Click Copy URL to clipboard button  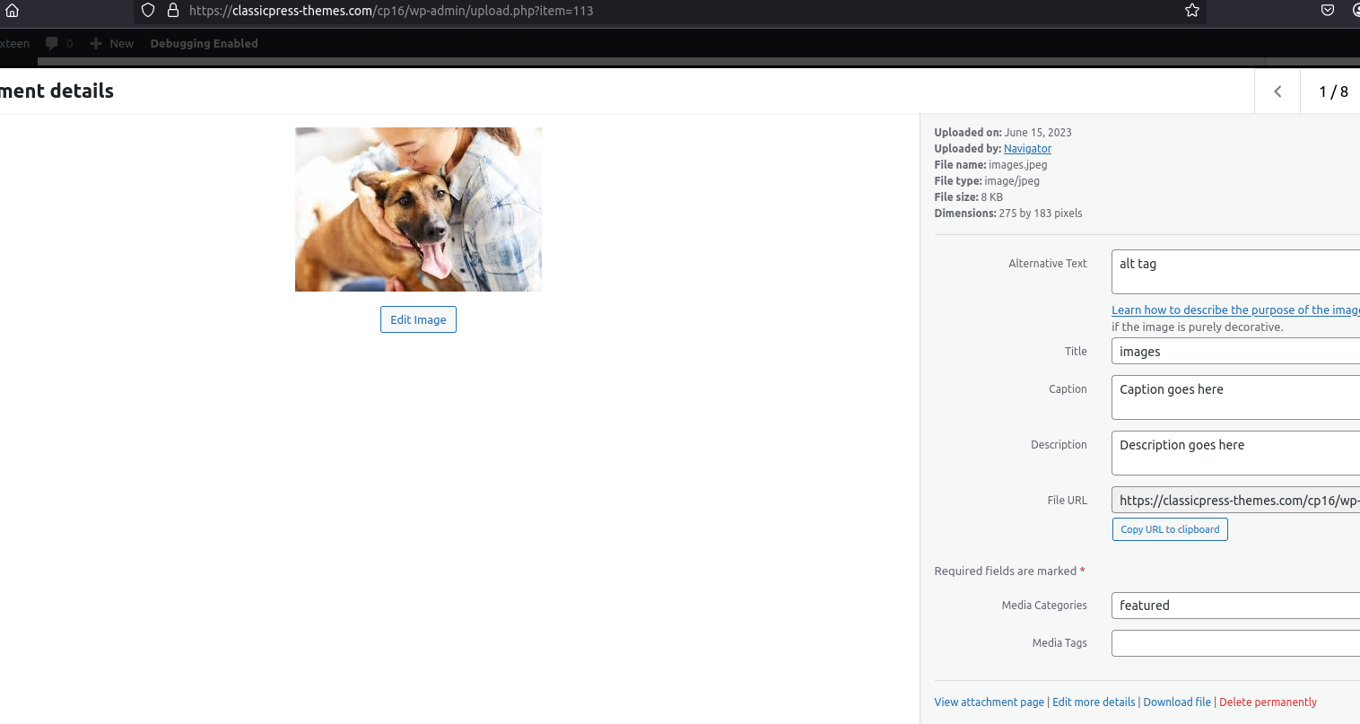(1170, 529)
